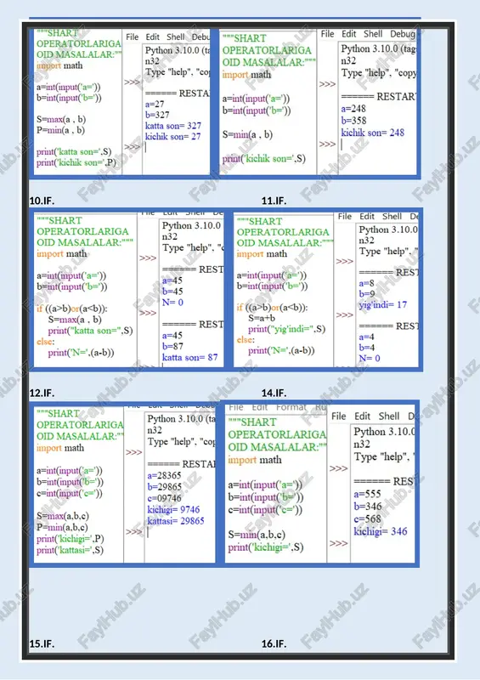Select code line 'S=a+b'
The image size is (480, 680).
point(262,318)
